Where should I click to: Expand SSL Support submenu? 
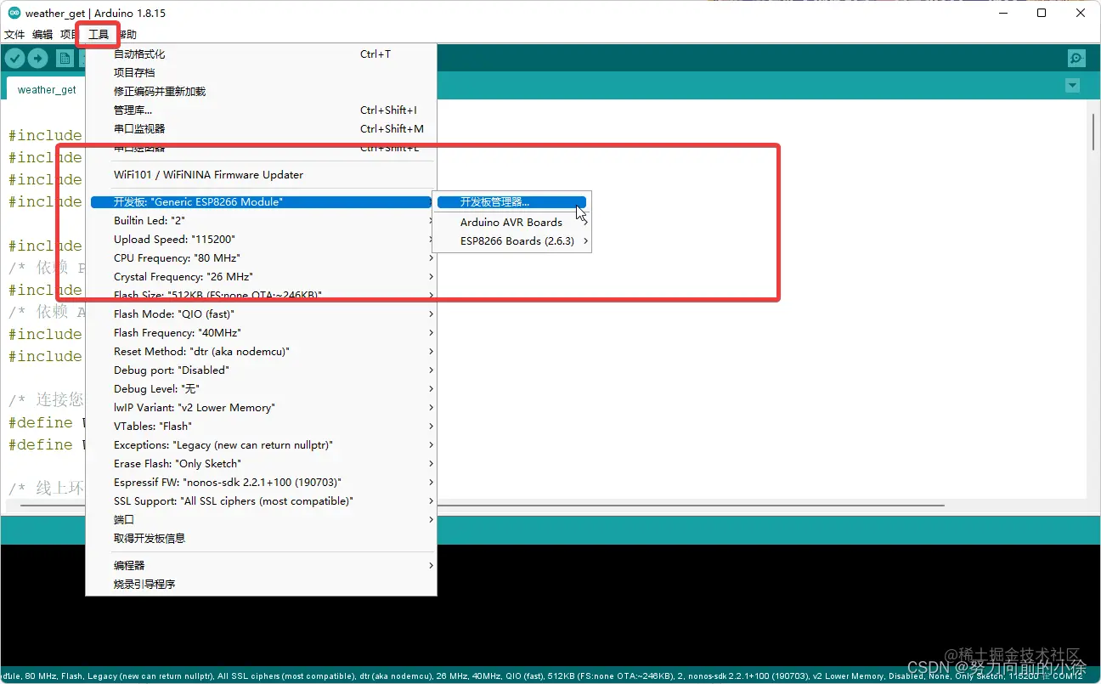tap(261, 500)
